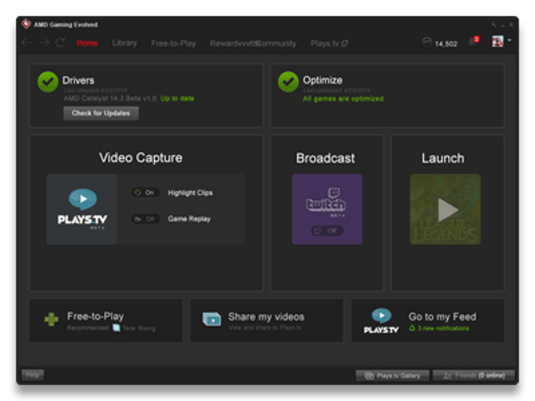This screenshot has height=401, width=535.
Task: Click 'All games are optimized' text
Action: point(343,99)
